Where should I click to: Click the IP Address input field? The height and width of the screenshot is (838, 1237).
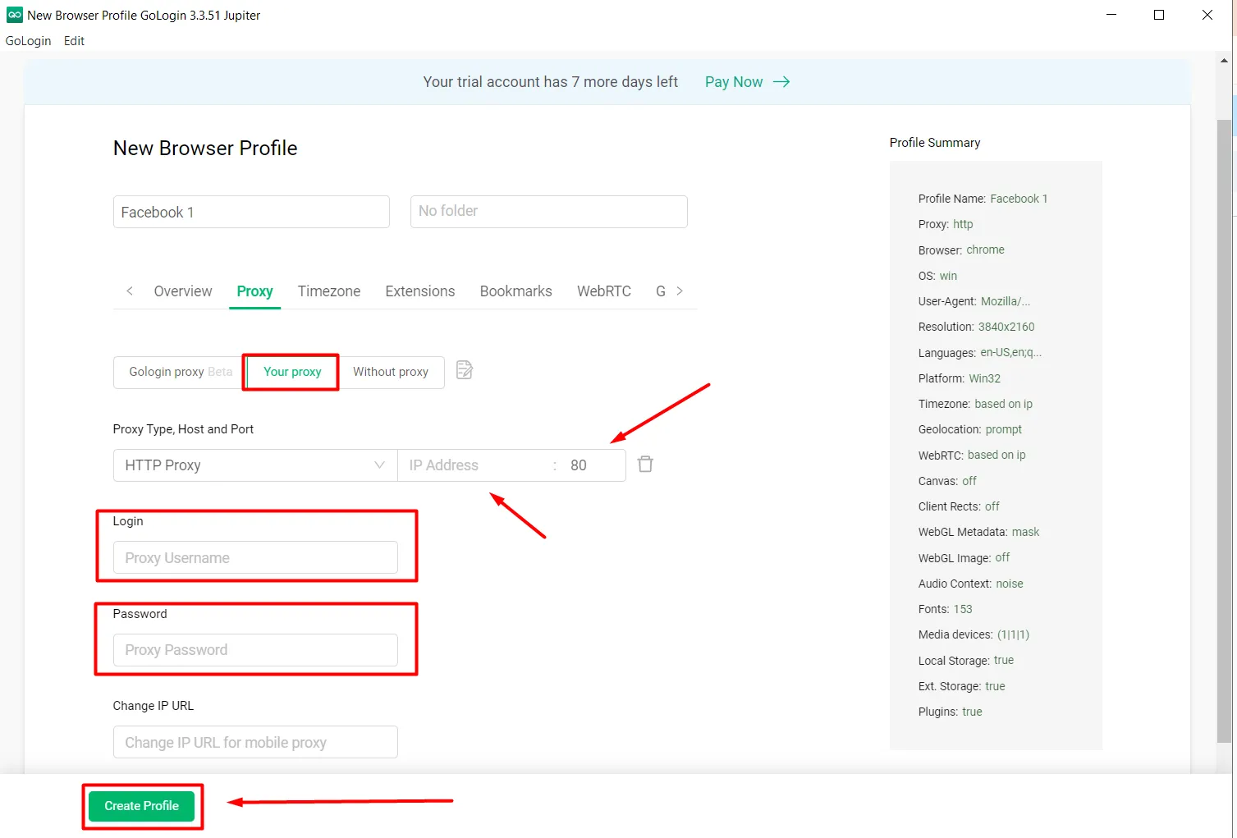(x=474, y=465)
